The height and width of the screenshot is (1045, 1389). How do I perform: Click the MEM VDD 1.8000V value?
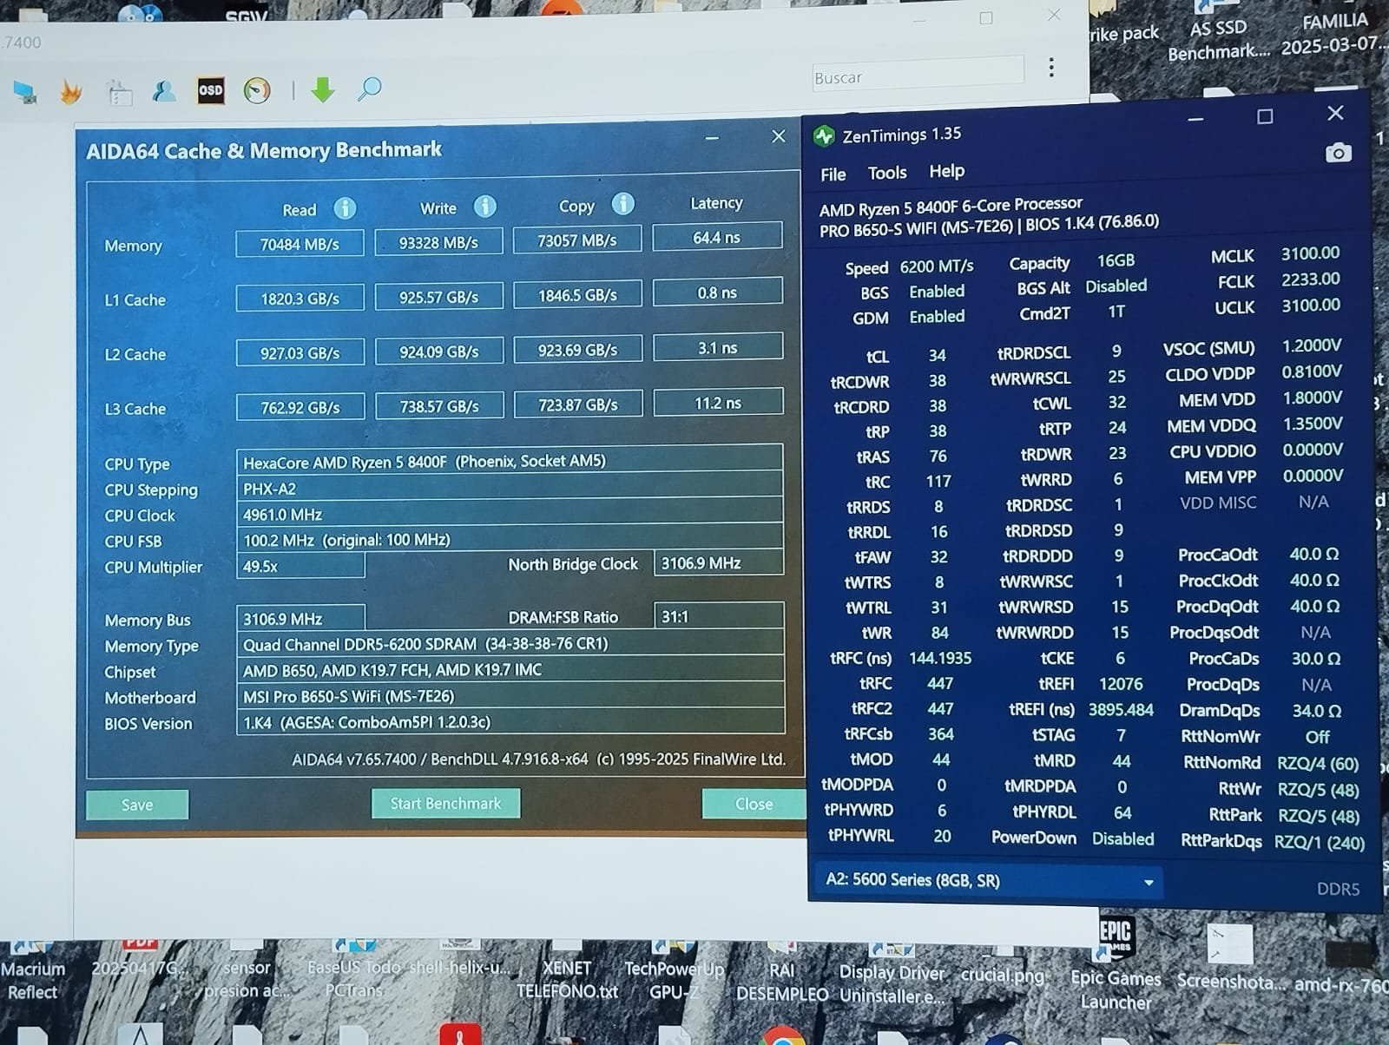pos(1312,398)
